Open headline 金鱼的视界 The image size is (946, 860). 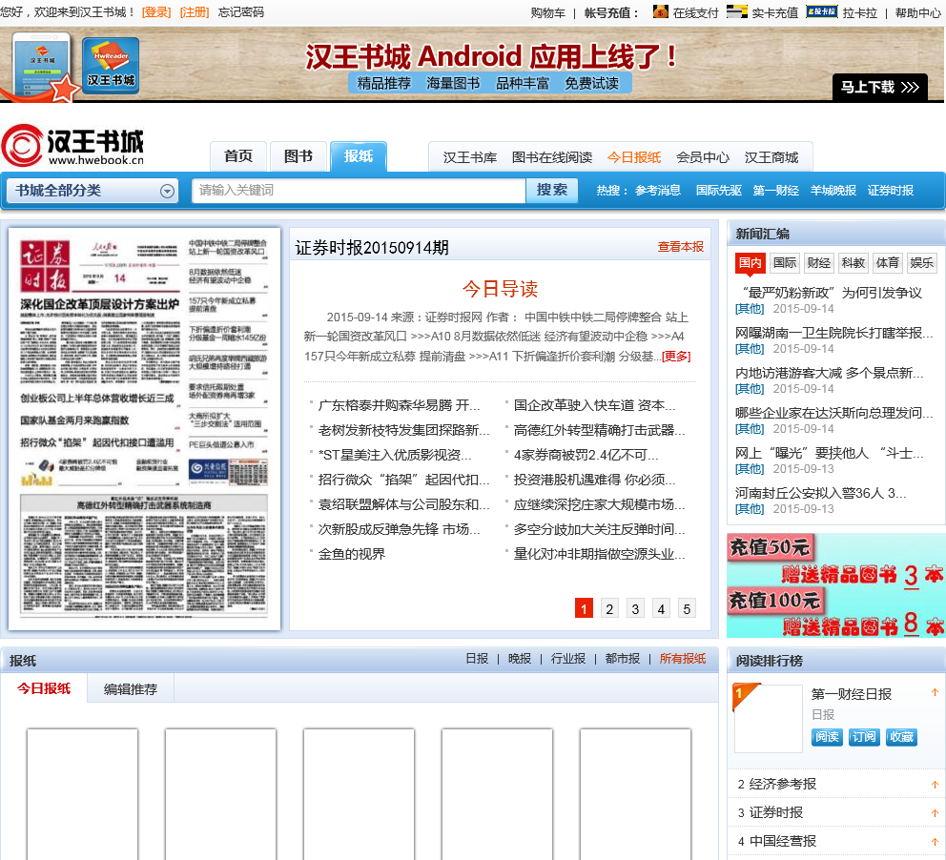click(352, 554)
